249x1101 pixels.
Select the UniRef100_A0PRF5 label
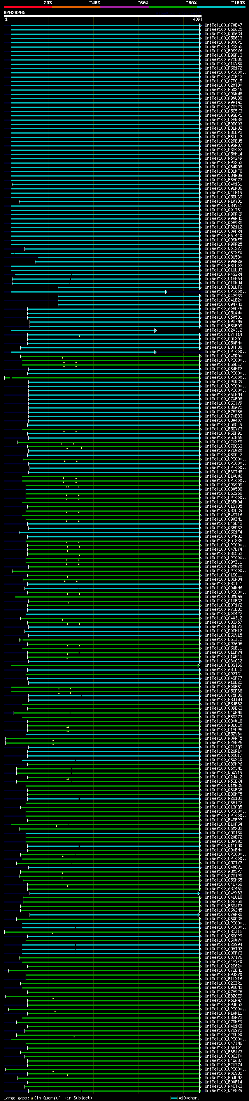tap(223, 738)
